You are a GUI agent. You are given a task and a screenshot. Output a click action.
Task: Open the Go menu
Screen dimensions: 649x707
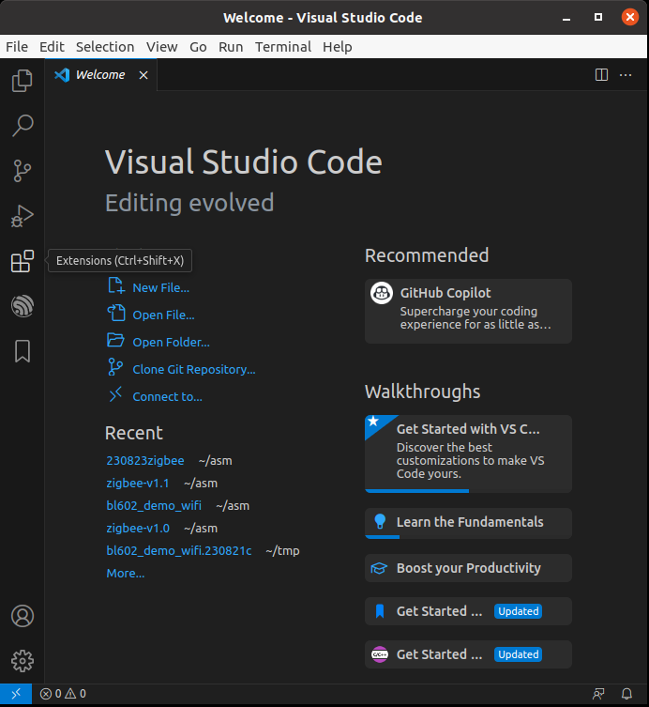(198, 47)
